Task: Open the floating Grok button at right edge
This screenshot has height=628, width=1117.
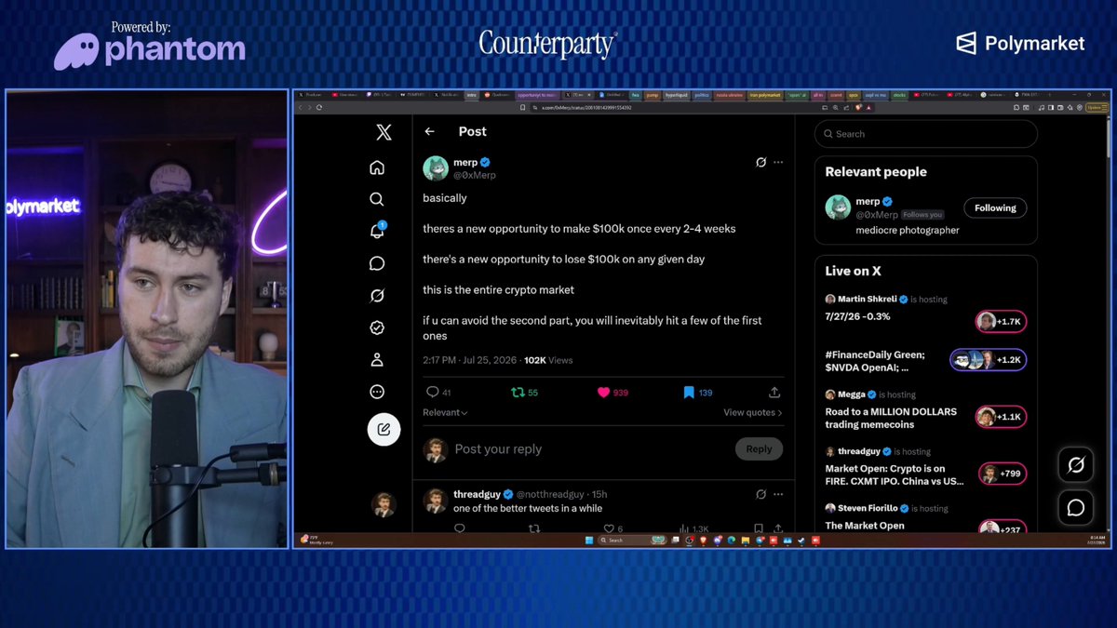Action: point(1076,464)
